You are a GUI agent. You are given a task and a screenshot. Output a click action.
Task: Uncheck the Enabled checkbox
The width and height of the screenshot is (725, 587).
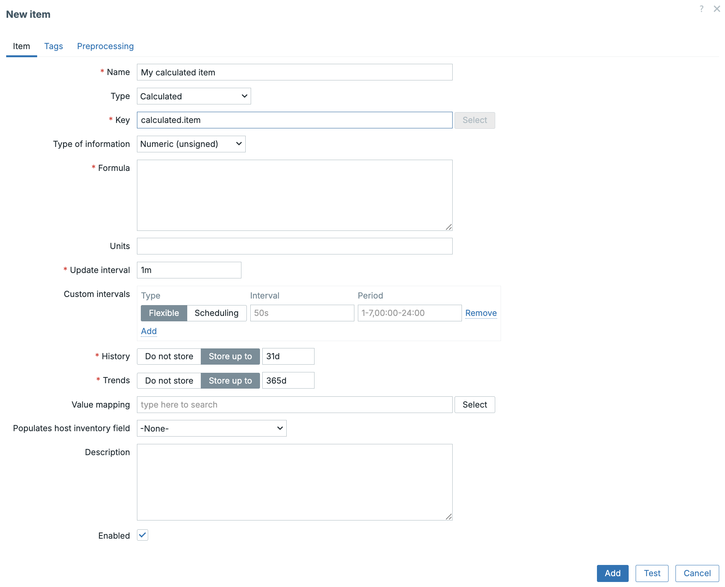pyautogui.click(x=143, y=535)
